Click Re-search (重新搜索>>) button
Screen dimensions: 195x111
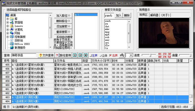coord(63,32)
